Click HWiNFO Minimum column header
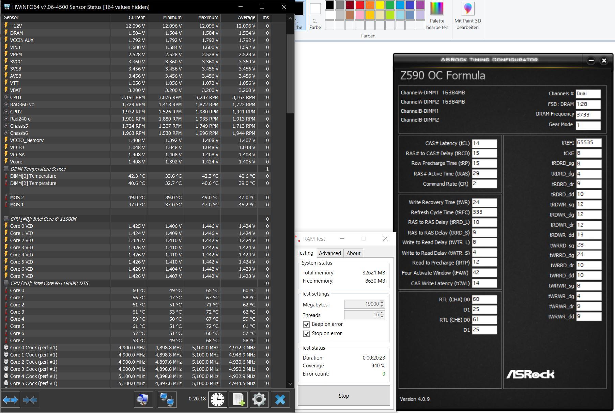This screenshot has width=615, height=413. [x=166, y=17]
